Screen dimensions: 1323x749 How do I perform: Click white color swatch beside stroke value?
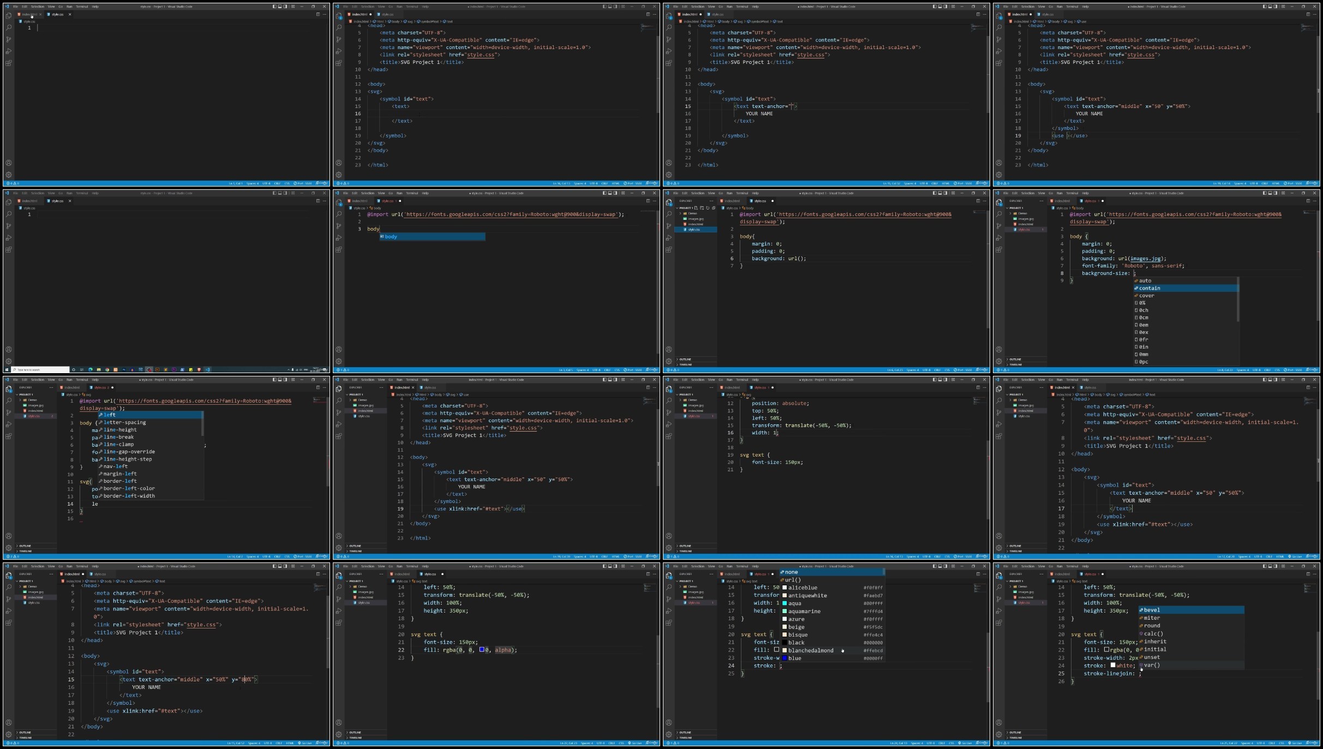1112,666
